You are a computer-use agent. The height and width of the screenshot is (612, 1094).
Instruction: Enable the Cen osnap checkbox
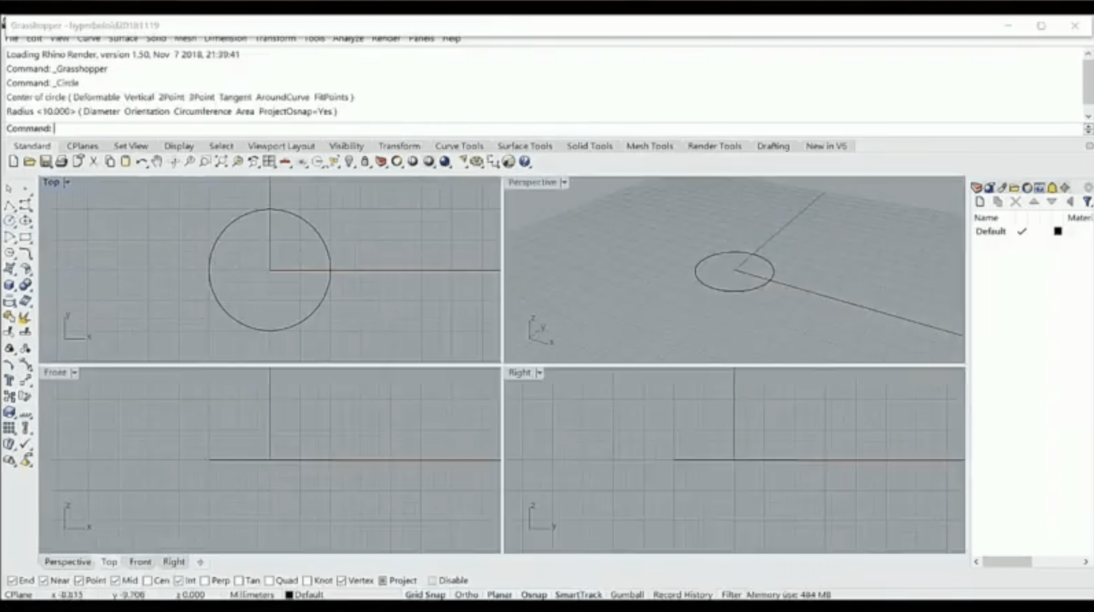pyautogui.click(x=148, y=580)
